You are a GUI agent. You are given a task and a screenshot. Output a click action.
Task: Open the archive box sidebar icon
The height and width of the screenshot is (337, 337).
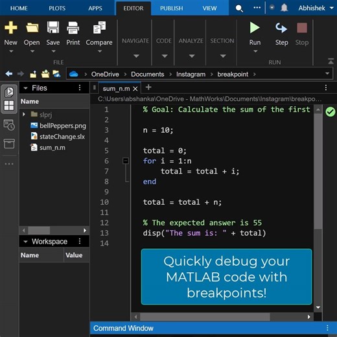9,144
